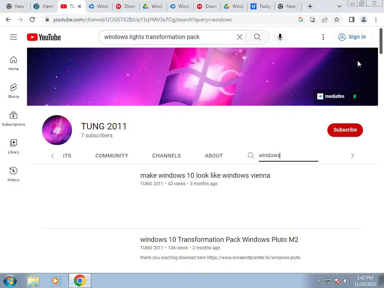Image resolution: width=384 pixels, height=288 pixels.
Task: Show hidden system tray icons
Action: click(319, 281)
